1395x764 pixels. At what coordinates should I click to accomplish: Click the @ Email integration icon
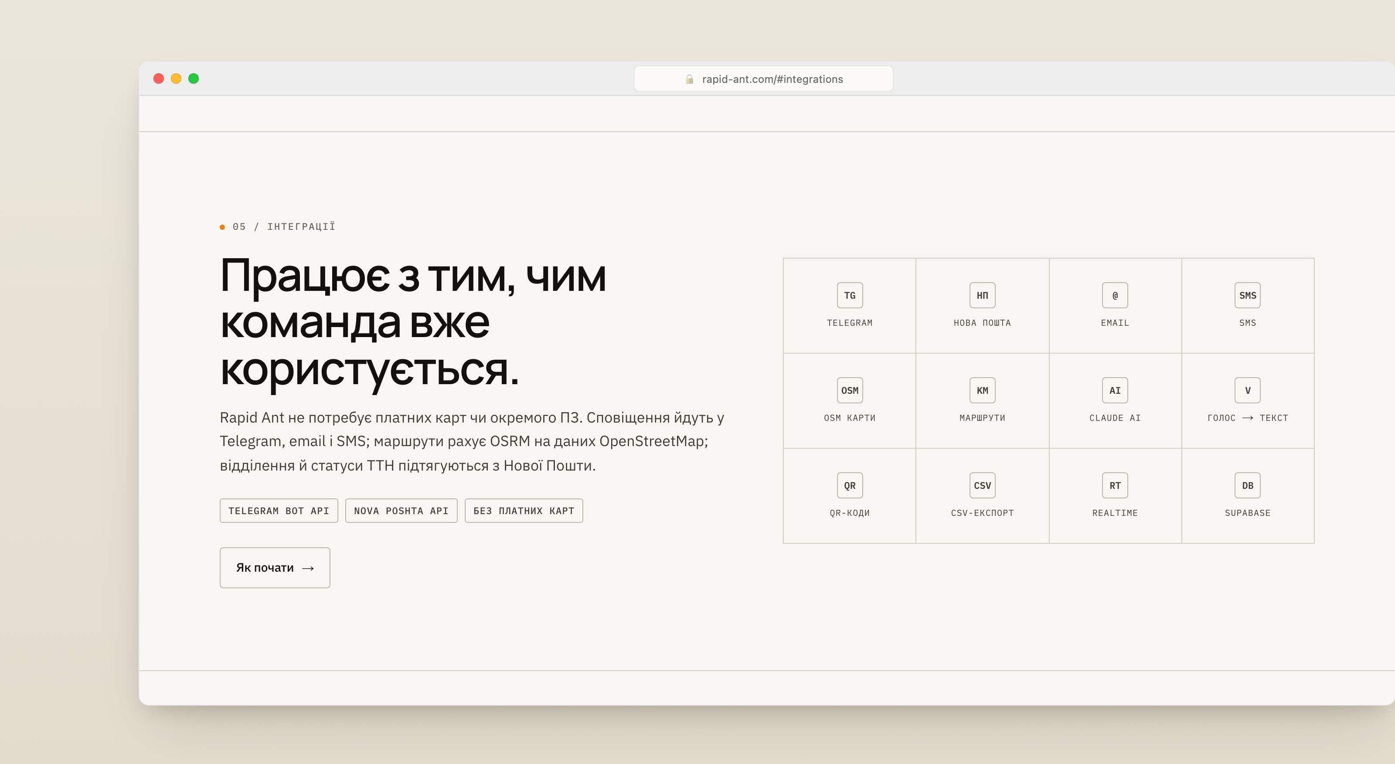(x=1115, y=295)
